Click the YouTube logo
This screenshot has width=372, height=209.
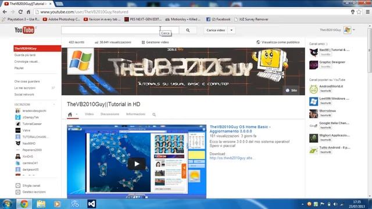click(x=24, y=30)
